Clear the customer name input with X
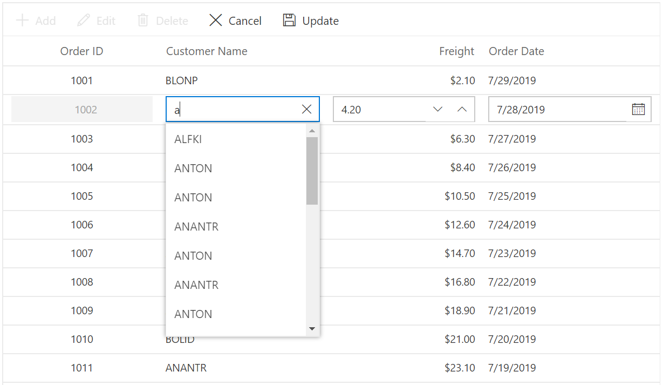 307,110
